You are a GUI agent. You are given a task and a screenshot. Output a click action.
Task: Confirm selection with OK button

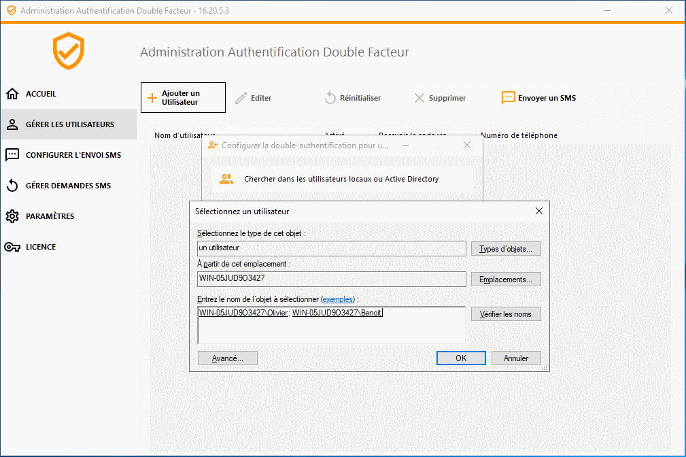pos(461,358)
